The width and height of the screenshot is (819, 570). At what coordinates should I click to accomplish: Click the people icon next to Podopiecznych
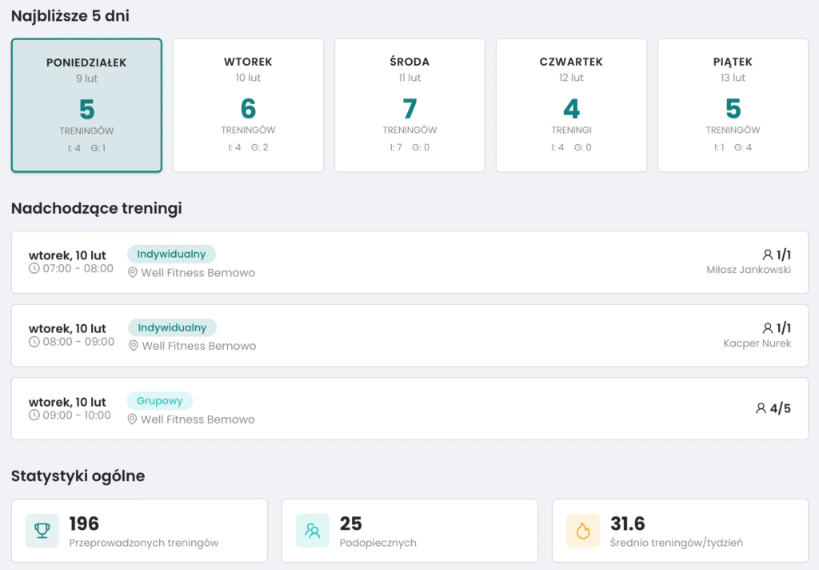click(x=313, y=531)
